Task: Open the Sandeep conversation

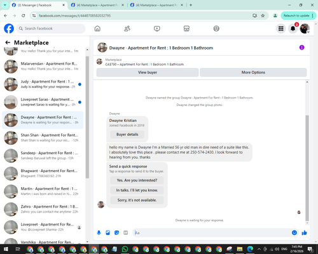Action: pyautogui.click(x=43, y=156)
